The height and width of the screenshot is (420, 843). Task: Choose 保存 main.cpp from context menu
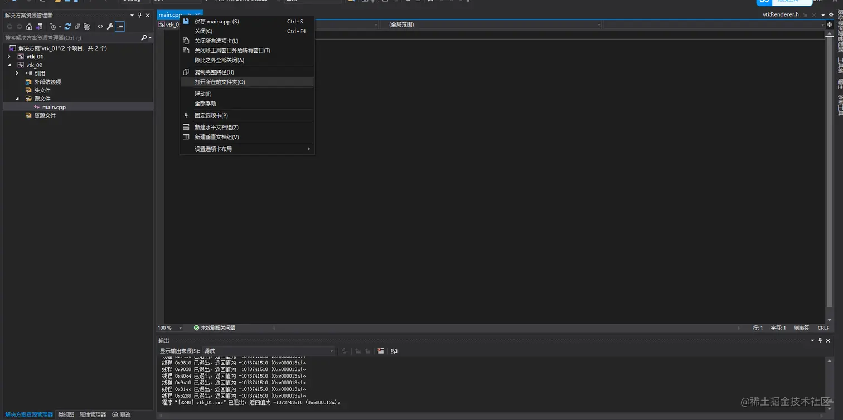[247, 21]
